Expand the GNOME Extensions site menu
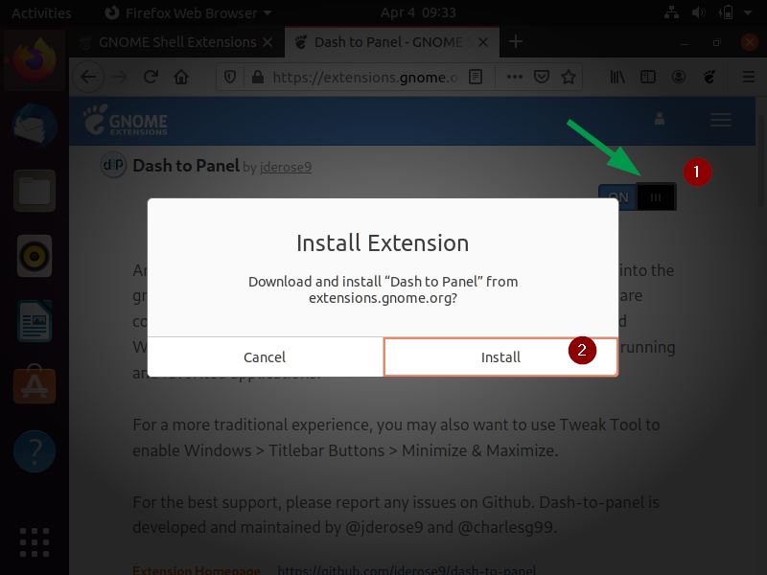The height and width of the screenshot is (575, 767). [x=721, y=120]
